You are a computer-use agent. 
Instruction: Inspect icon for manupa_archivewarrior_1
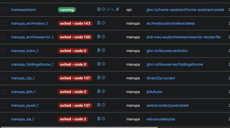[x=103, y=37]
